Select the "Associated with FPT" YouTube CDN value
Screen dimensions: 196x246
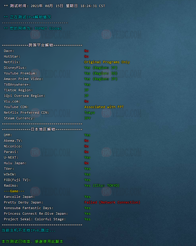pos(104,107)
